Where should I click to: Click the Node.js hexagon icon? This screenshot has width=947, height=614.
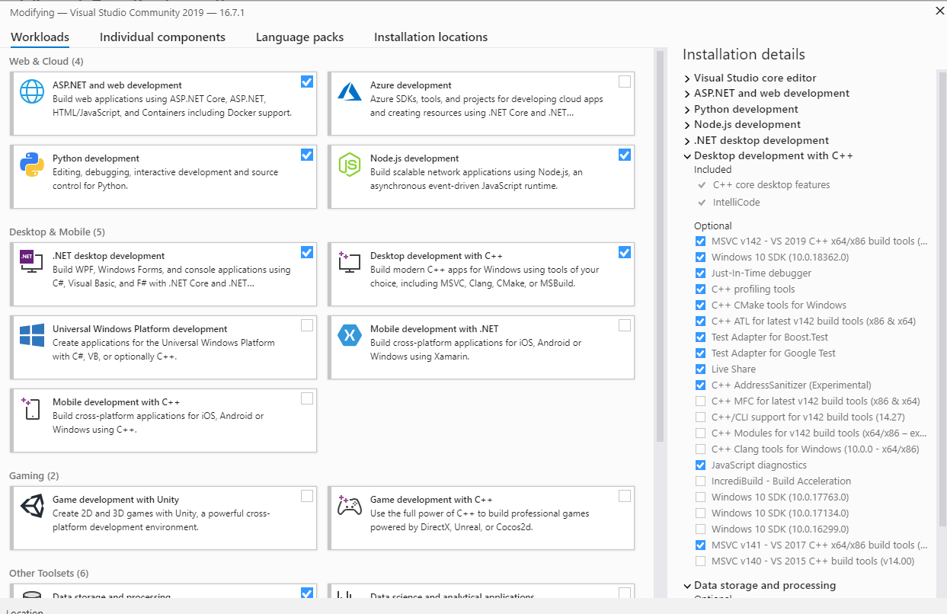pos(350,165)
